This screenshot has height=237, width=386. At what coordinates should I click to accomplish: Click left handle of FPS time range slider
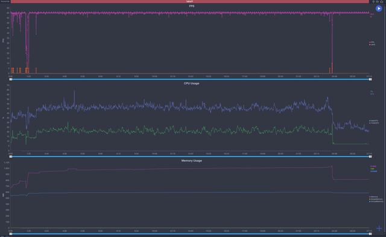(x=11, y=79)
